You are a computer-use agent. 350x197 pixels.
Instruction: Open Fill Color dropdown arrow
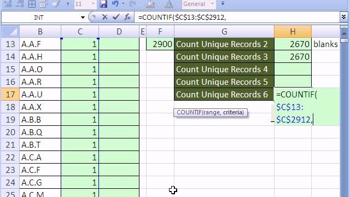click(x=159, y=4)
